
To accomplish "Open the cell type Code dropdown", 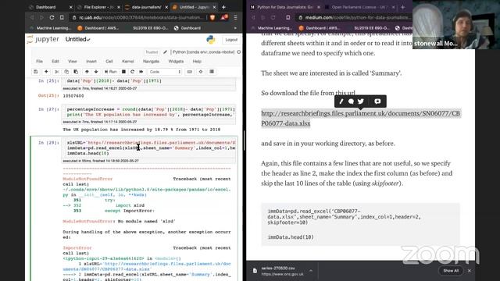I will (x=165, y=72).
